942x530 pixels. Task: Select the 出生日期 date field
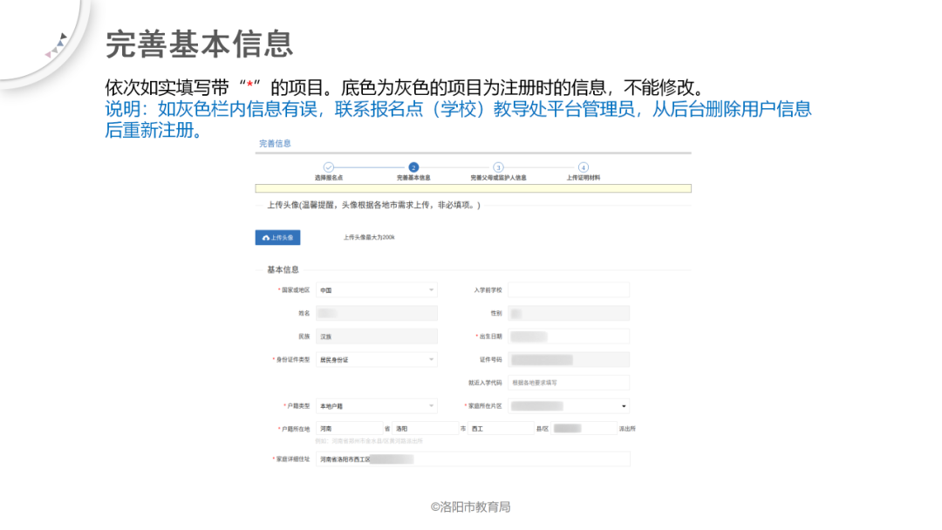point(569,336)
